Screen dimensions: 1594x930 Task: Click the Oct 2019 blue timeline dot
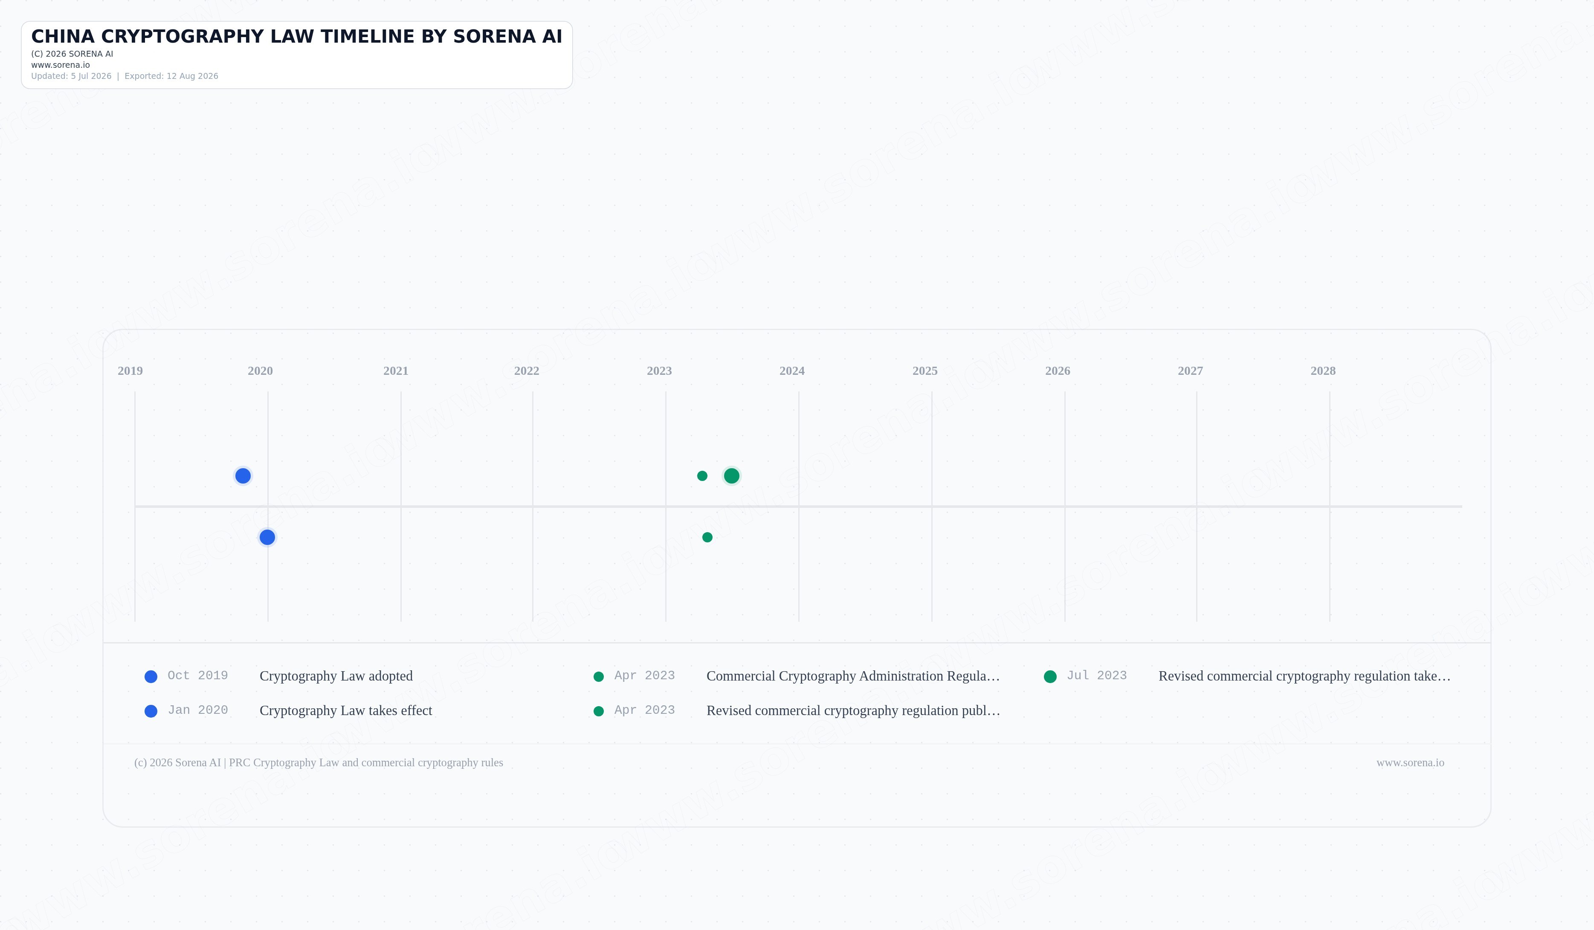[x=243, y=476]
